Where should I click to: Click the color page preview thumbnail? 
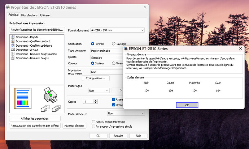(x=23, y=98)
